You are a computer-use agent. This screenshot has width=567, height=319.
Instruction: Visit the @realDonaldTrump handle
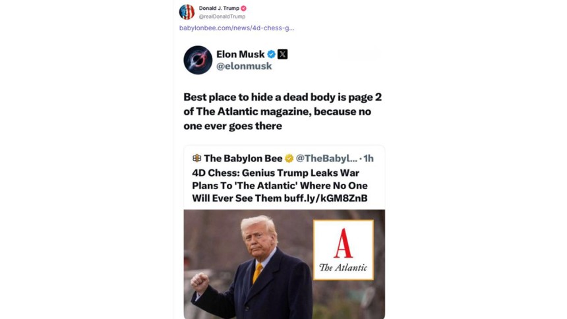click(222, 16)
